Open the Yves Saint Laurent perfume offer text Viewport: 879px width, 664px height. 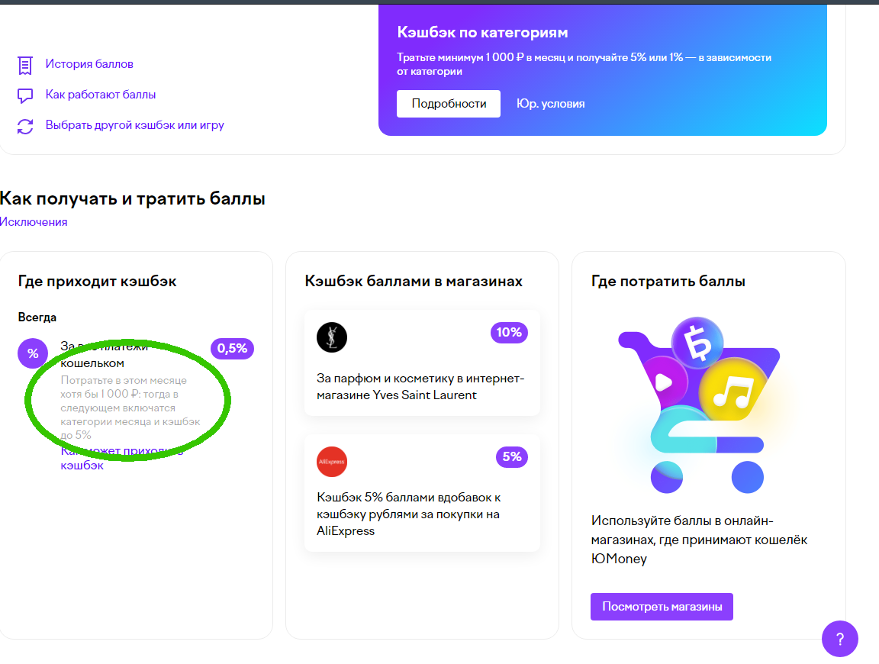(420, 386)
